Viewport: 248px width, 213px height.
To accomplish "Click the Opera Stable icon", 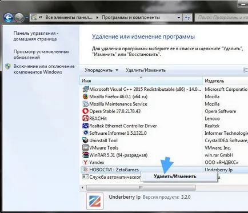I will [85, 111].
